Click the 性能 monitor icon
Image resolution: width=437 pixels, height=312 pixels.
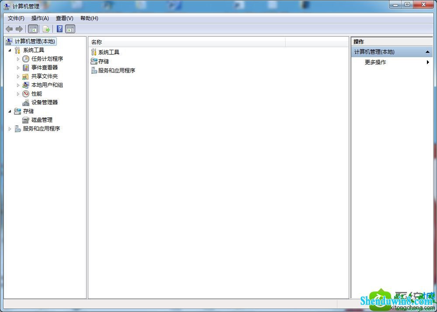pos(26,94)
